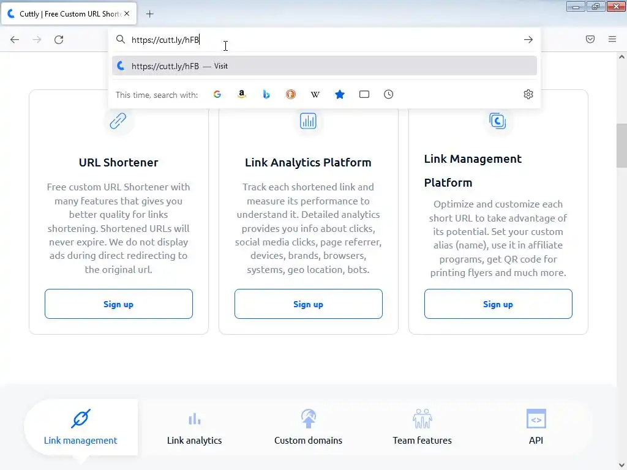Go back to the previous page
The image size is (627, 470).
(15, 40)
